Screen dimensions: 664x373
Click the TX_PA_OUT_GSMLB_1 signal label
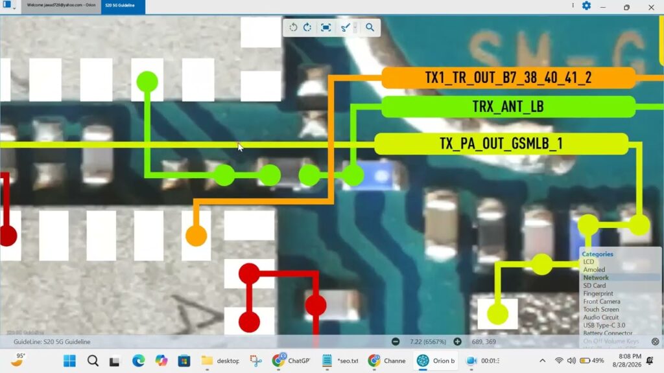(x=501, y=144)
